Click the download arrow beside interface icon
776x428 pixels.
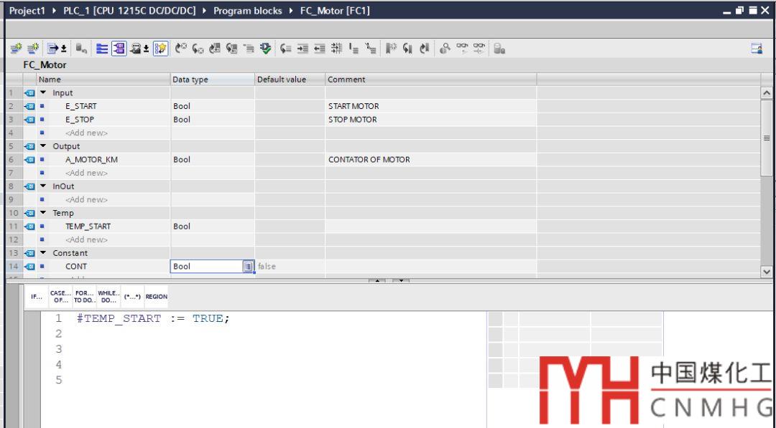point(64,48)
